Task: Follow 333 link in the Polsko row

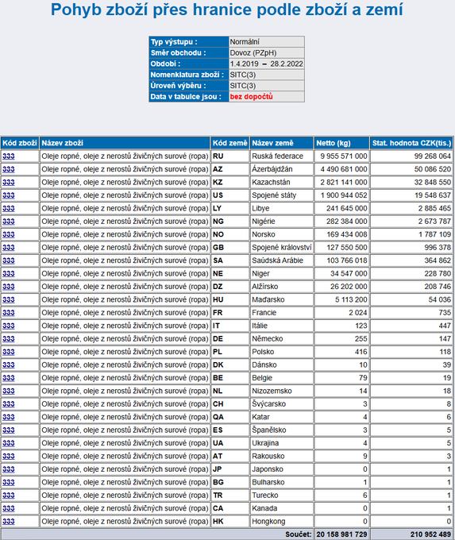Action: pyautogui.click(x=9, y=353)
